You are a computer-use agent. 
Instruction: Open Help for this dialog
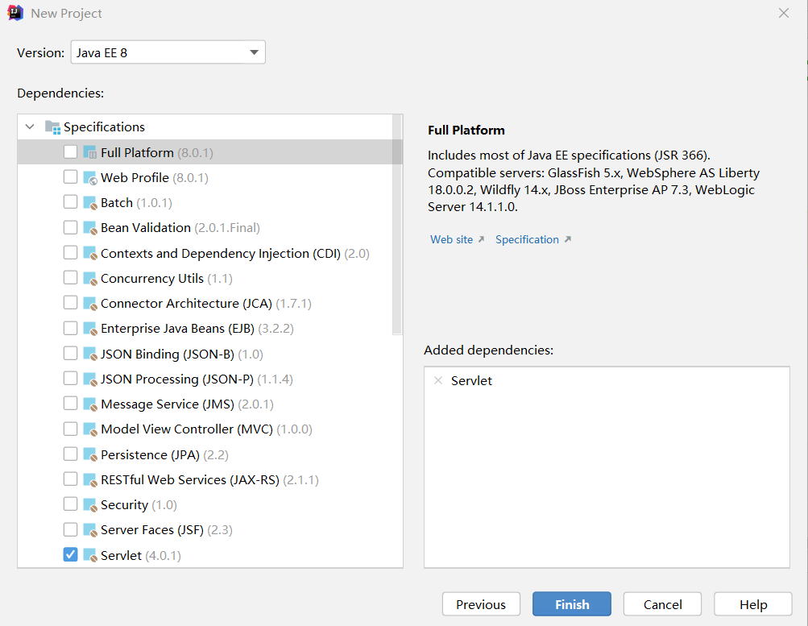click(x=753, y=604)
